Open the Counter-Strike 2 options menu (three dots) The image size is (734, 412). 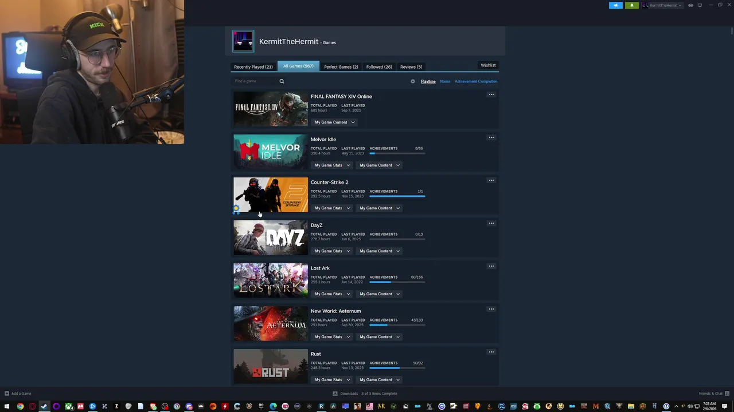tap(491, 180)
